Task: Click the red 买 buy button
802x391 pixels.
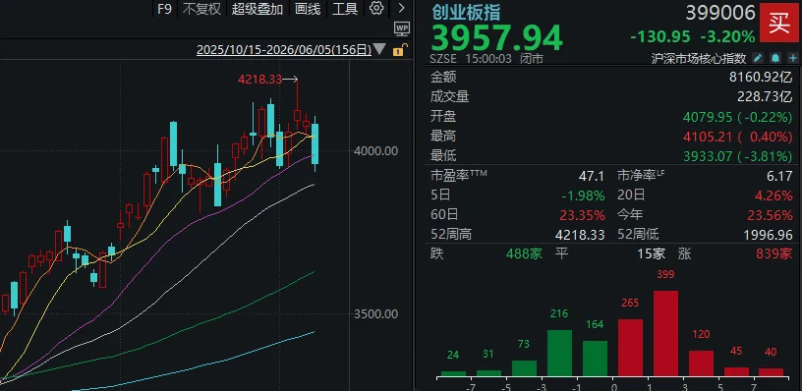Action: point(779,23)
